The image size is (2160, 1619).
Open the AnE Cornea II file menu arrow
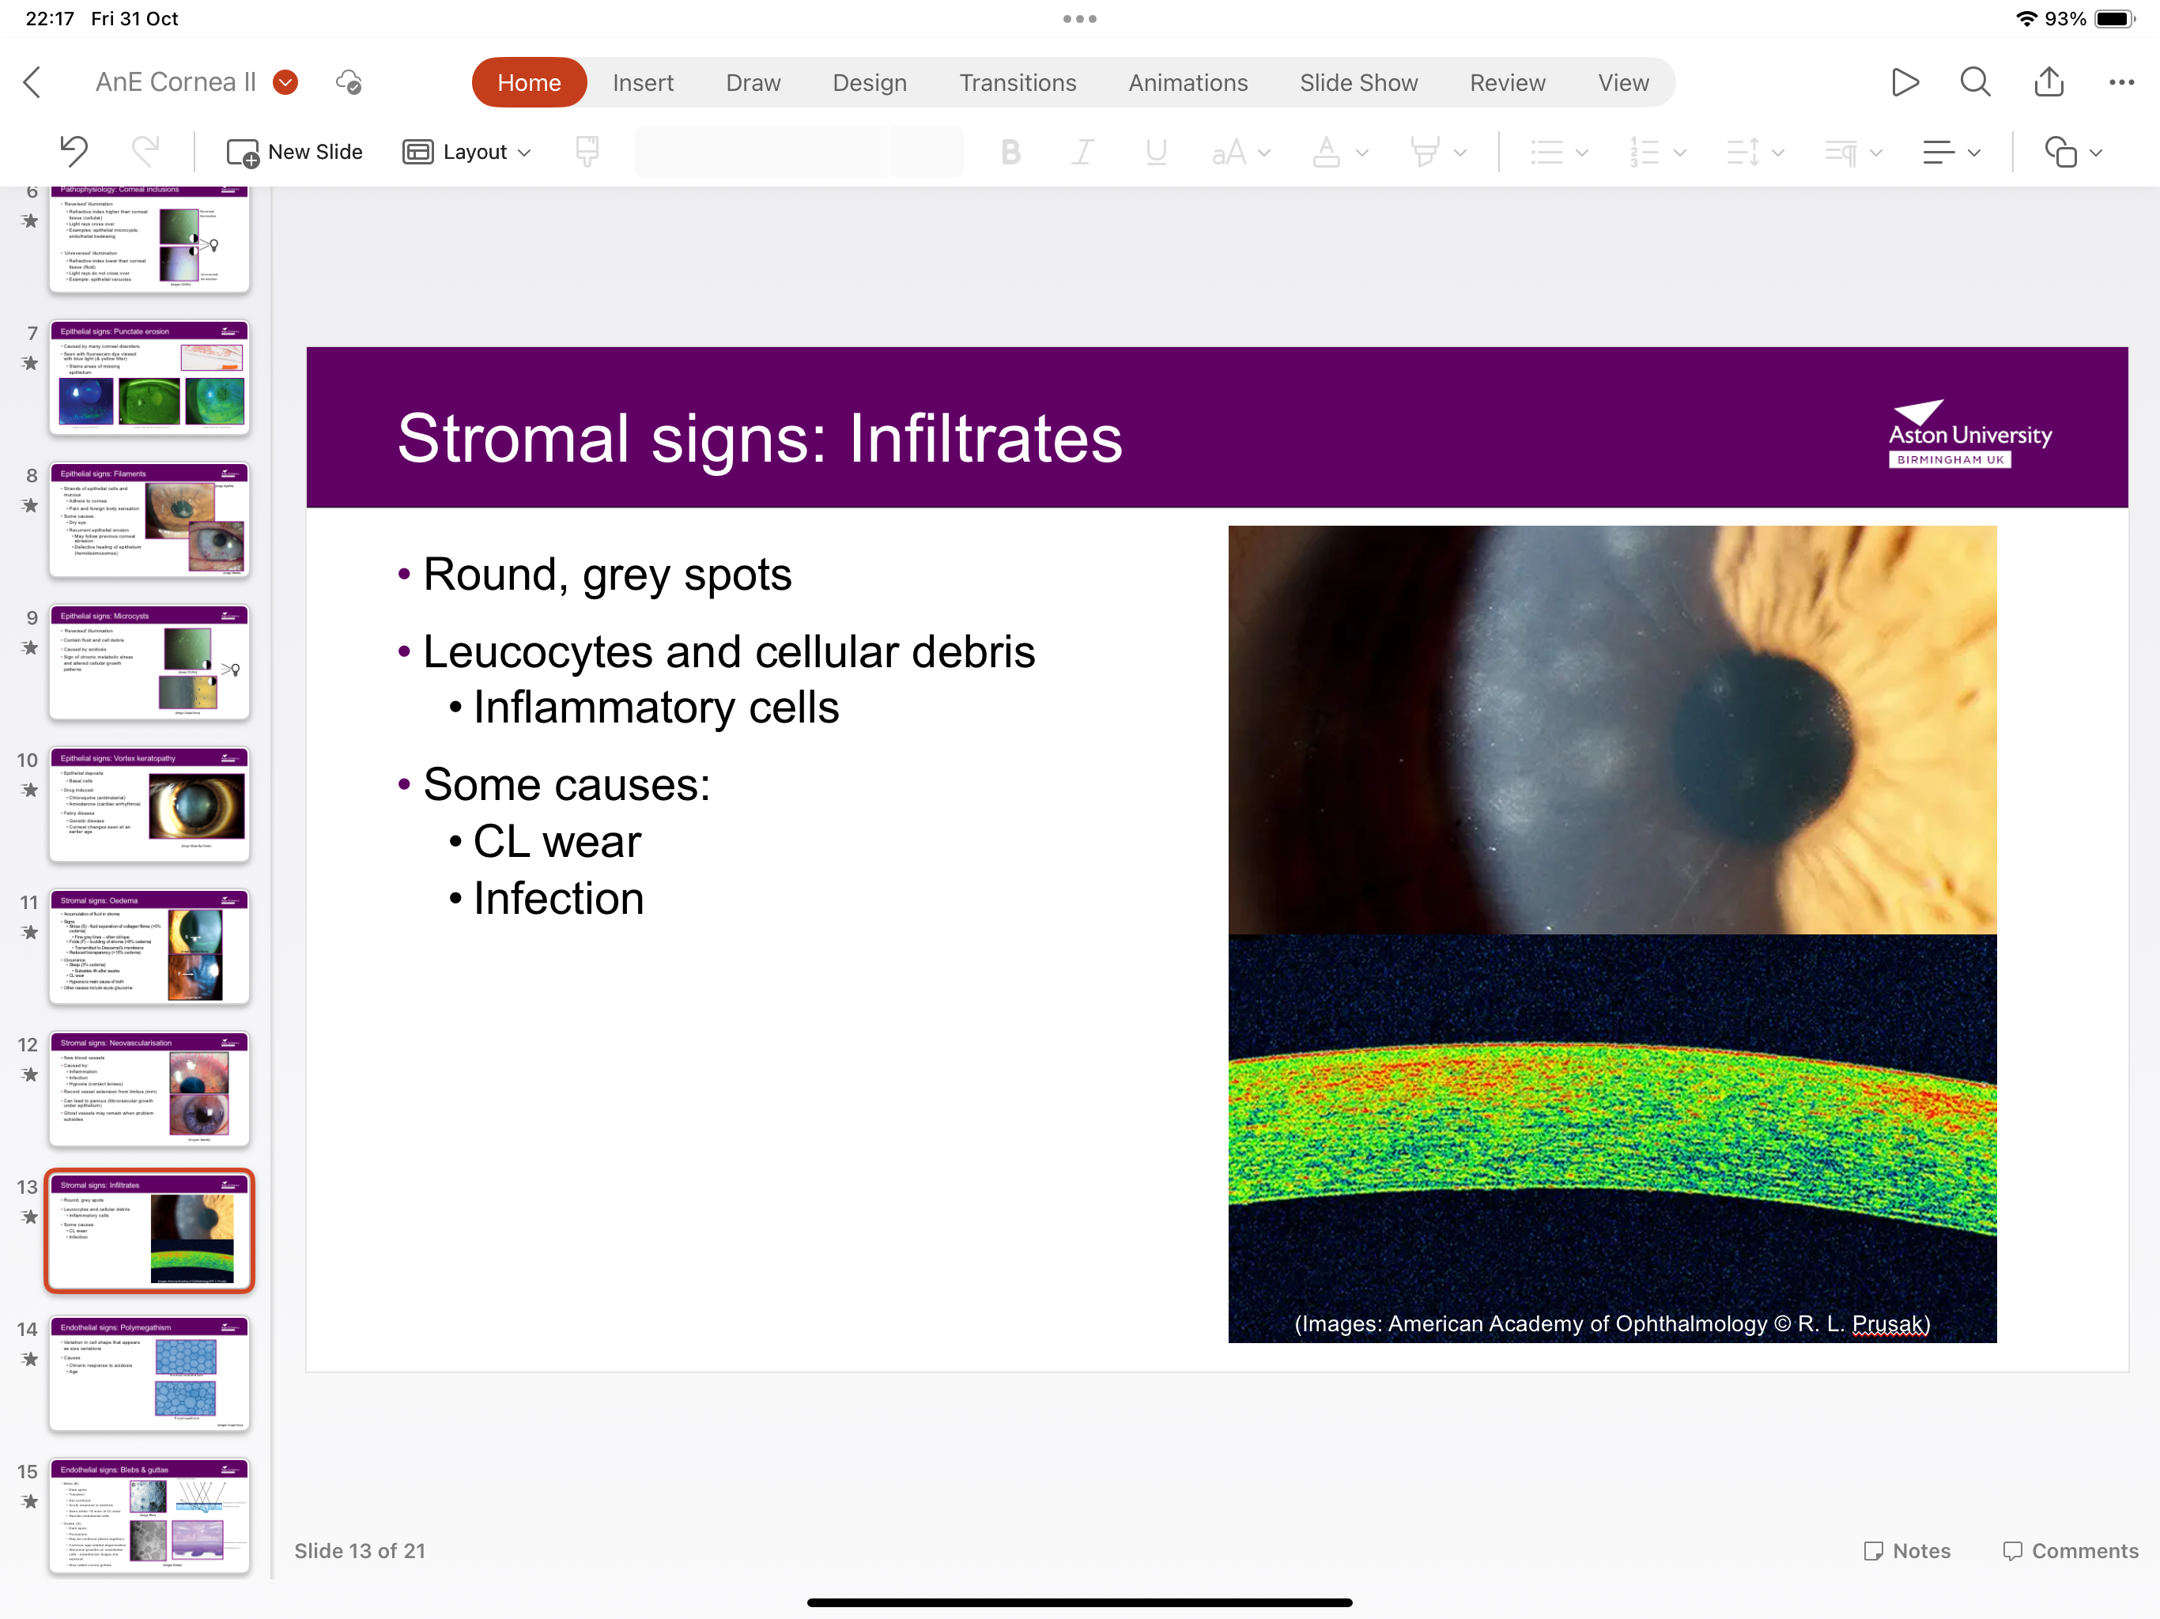(x=285, y=82)
